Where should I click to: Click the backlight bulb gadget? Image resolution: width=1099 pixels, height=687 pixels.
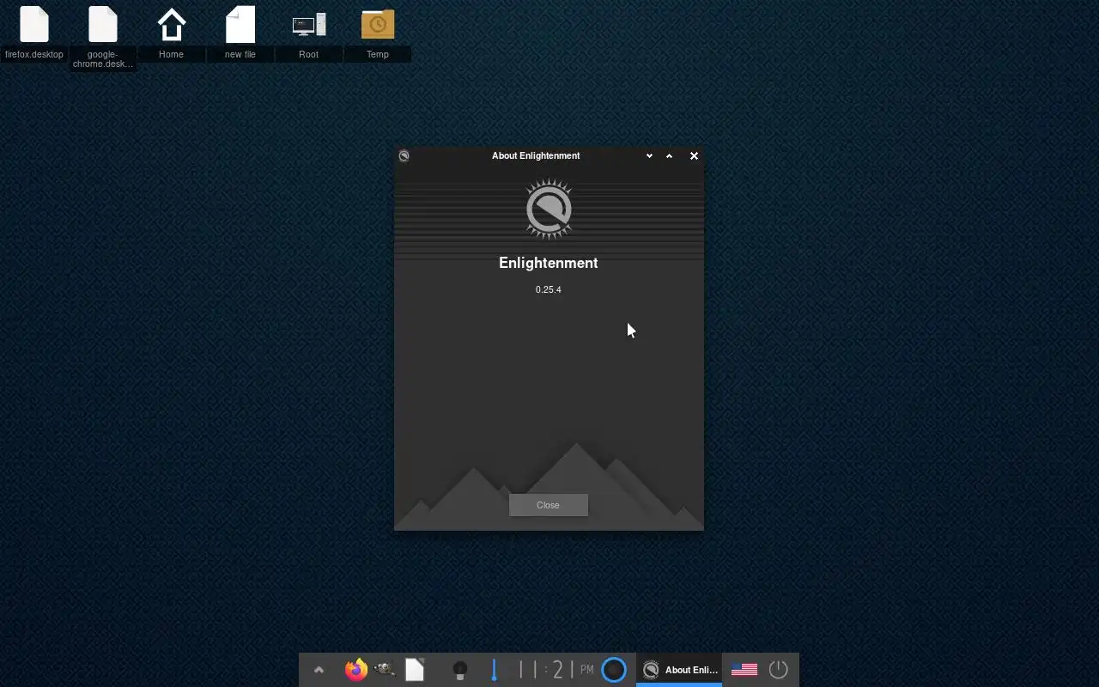(x=460, y=670)
